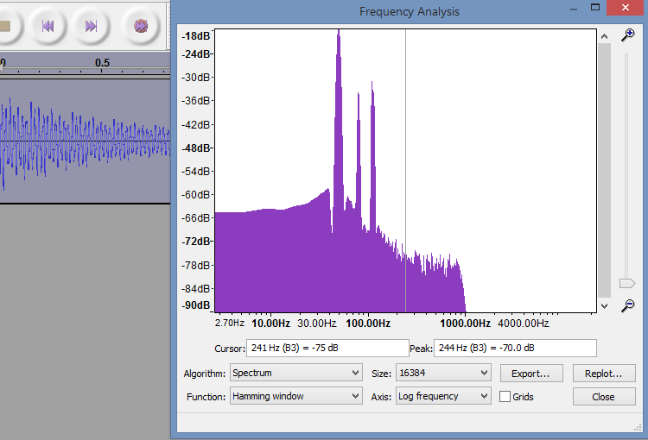Image resolution: width=648 pixels, height=440 pixels.
Task: Zoom out with the magnifier minus icon
Action: [628, 306]
